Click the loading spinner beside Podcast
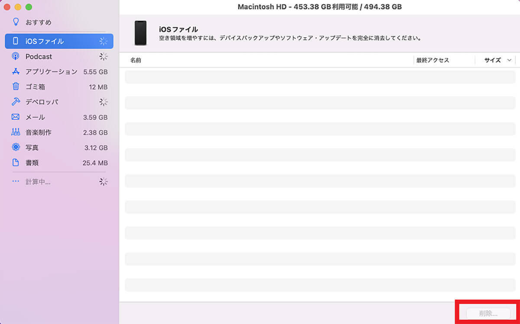This screenshot has height=324, width=520. coord(103,56)
